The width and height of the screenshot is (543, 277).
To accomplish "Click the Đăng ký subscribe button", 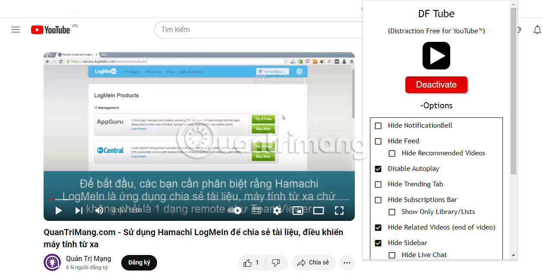I will click(x=139, y=263).
